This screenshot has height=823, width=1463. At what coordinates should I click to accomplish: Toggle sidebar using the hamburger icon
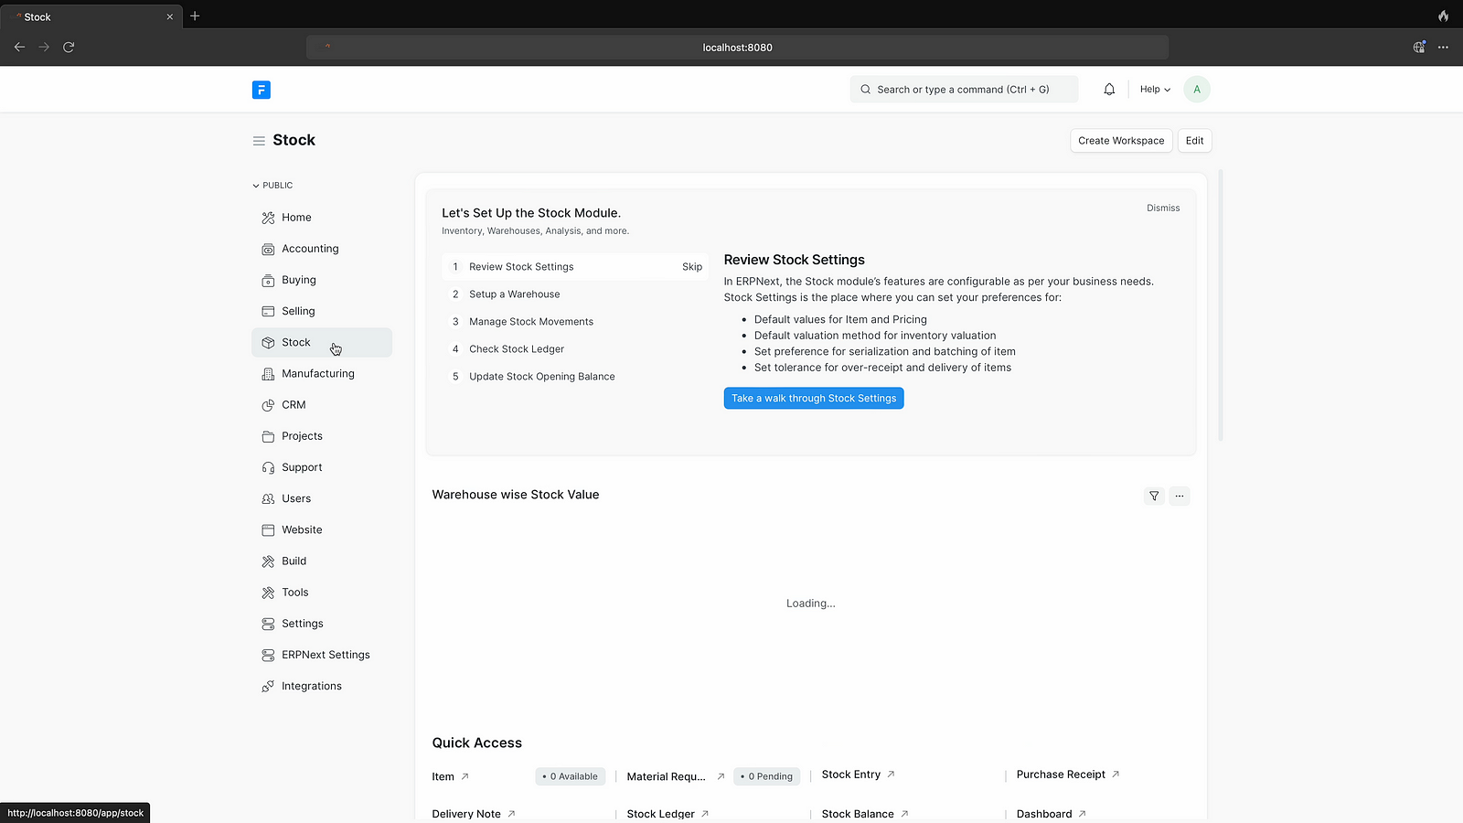[259, 141]
